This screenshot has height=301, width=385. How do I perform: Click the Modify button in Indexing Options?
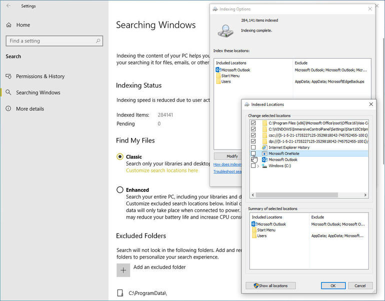tap(228, 156)
